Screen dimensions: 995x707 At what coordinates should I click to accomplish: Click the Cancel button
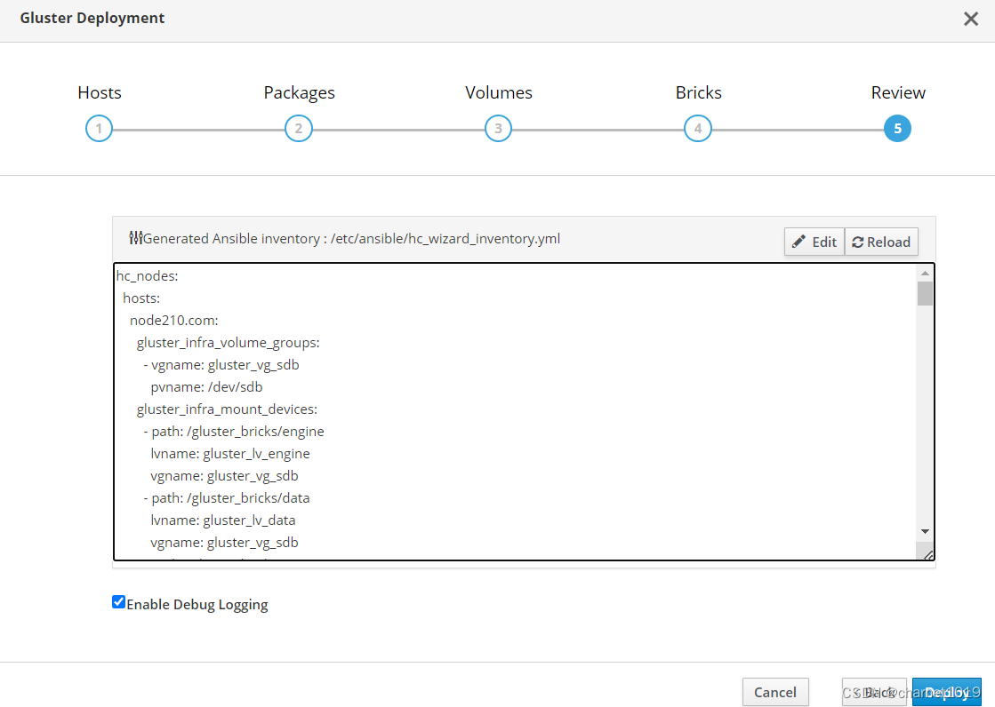[775, 692]
